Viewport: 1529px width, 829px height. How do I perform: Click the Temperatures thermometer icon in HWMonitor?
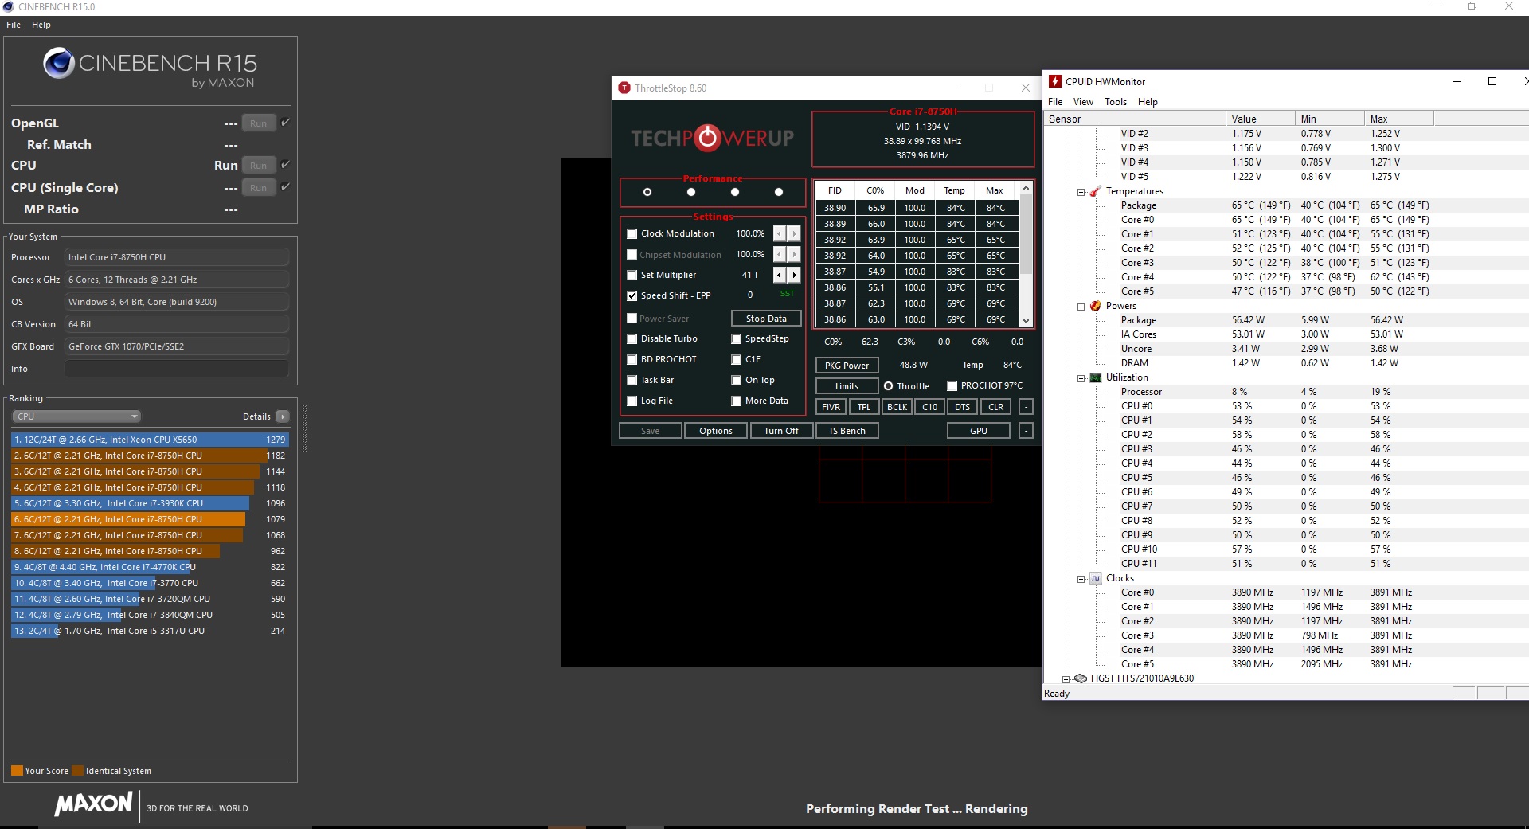point(1095,191)
